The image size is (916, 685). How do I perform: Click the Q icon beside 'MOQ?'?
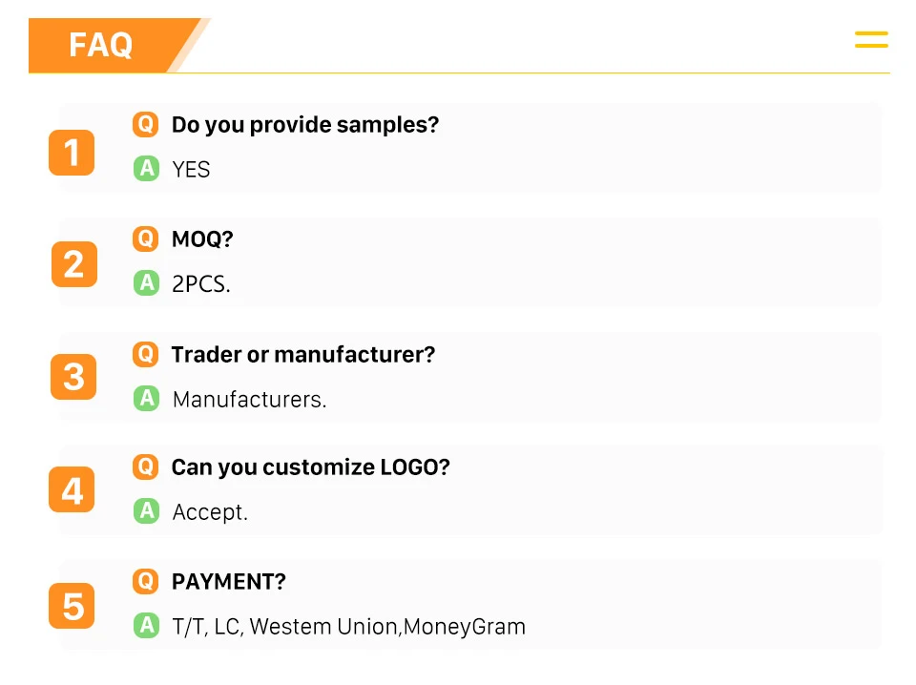click(145, 238)
